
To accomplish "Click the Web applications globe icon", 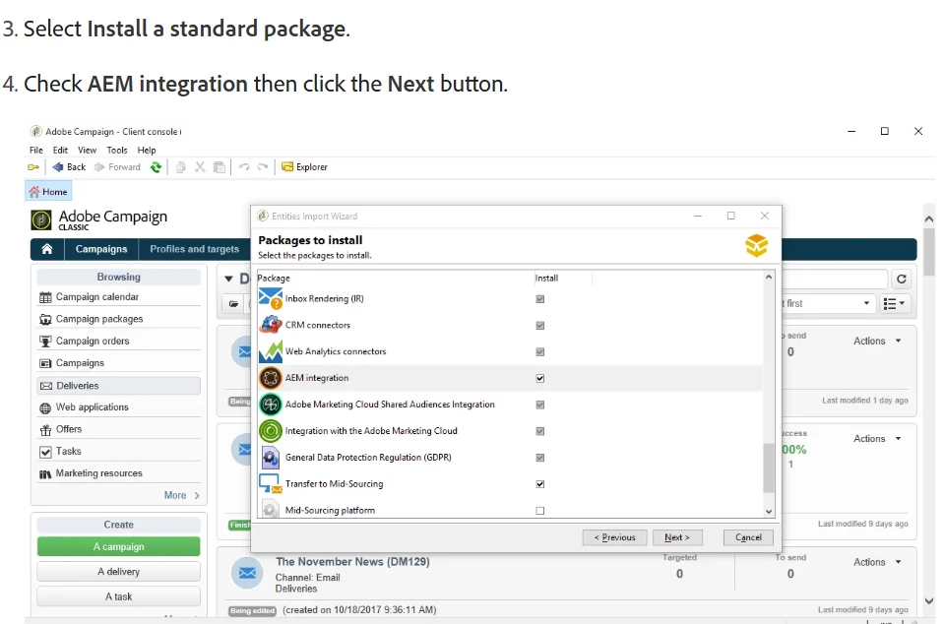I will click(45, 408).
